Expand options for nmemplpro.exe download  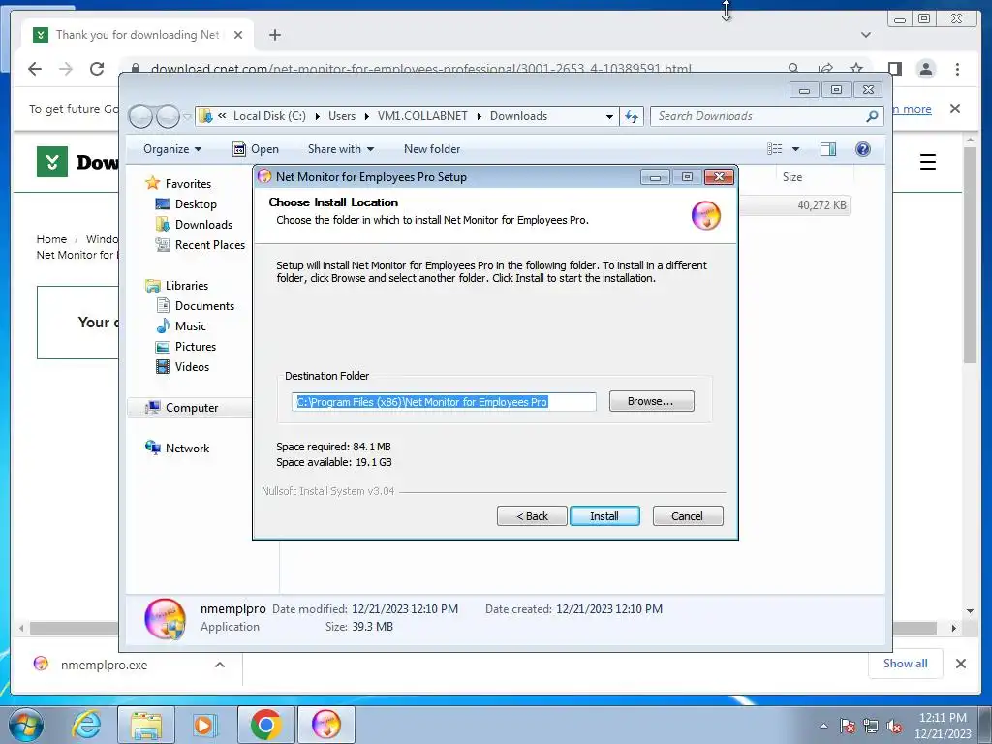point(220,665)
